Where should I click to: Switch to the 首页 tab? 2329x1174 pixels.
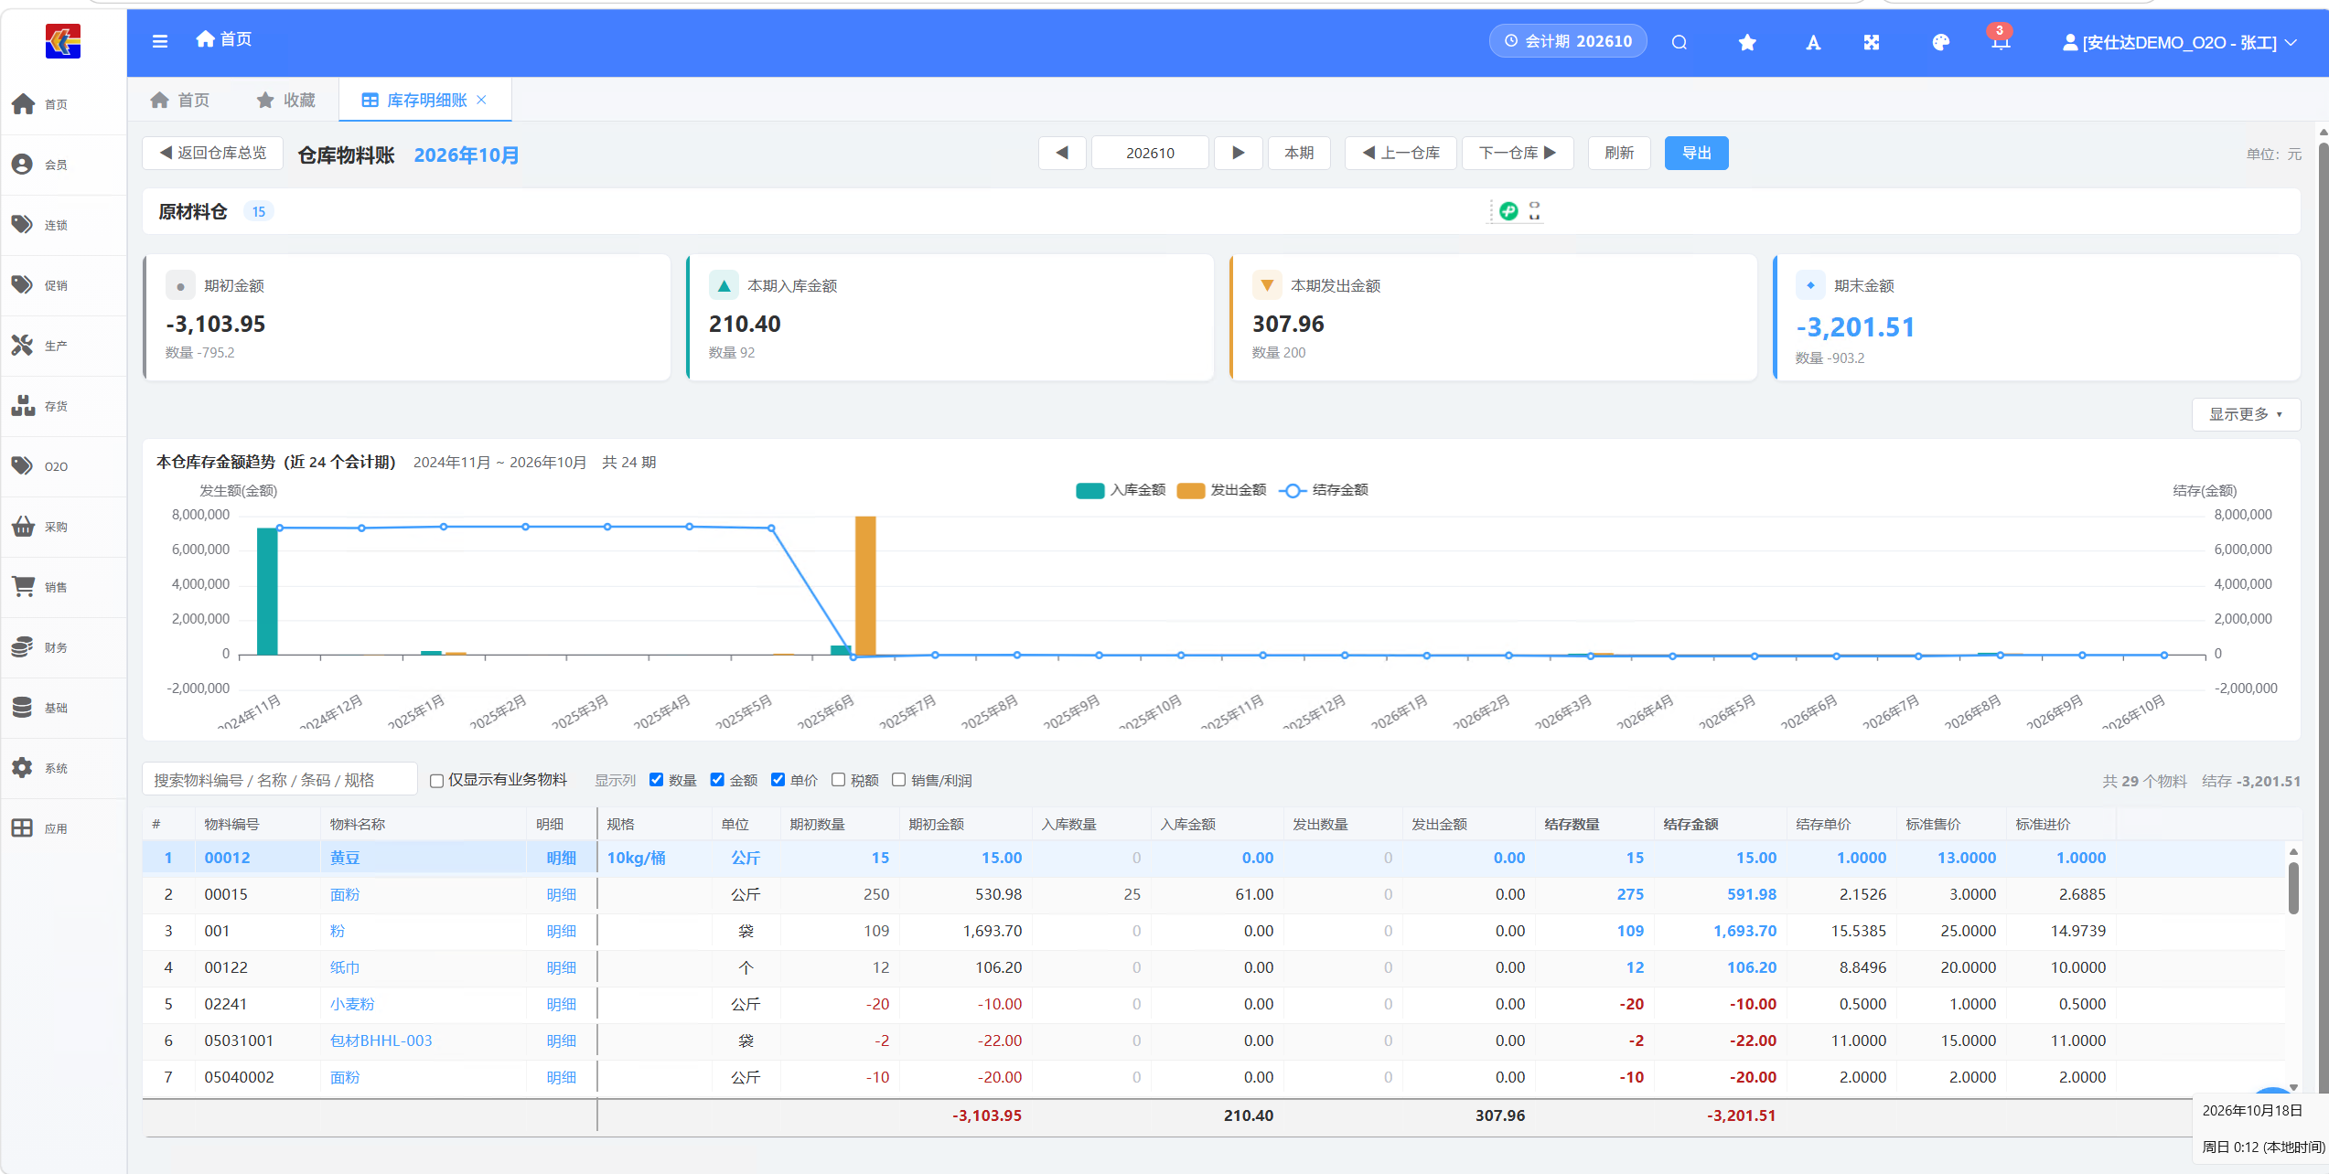[x=180, y=100]
